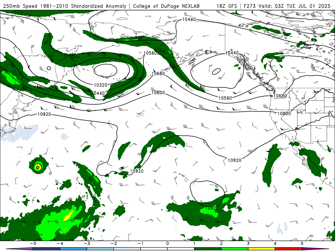This screenshot has height=251, width=335.
Task: Click the yellow 3-to-4 colorbar segment
Action: coord(261,249)
